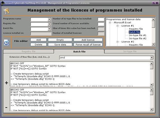
Task: Click the Save data button
Action: (x=60, y=45)
